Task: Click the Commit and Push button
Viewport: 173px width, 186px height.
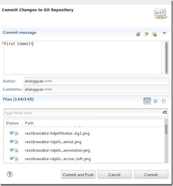Action: click(78, 175)
